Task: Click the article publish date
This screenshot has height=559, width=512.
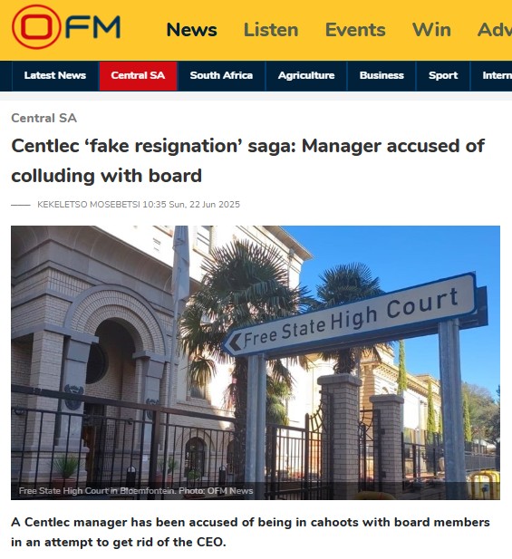Action: (191, 205)
